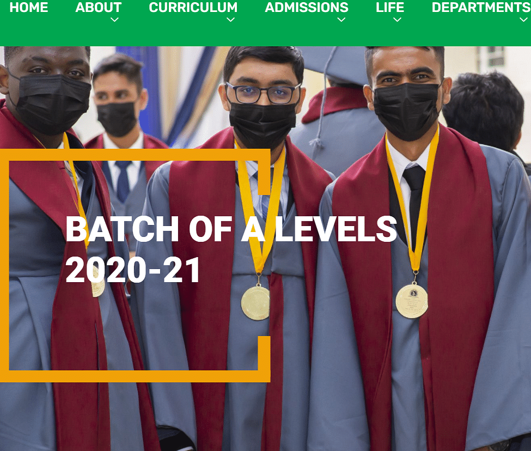531x451 pixels.
Task: Click the orange frame's top border
Action: [135, 155]
